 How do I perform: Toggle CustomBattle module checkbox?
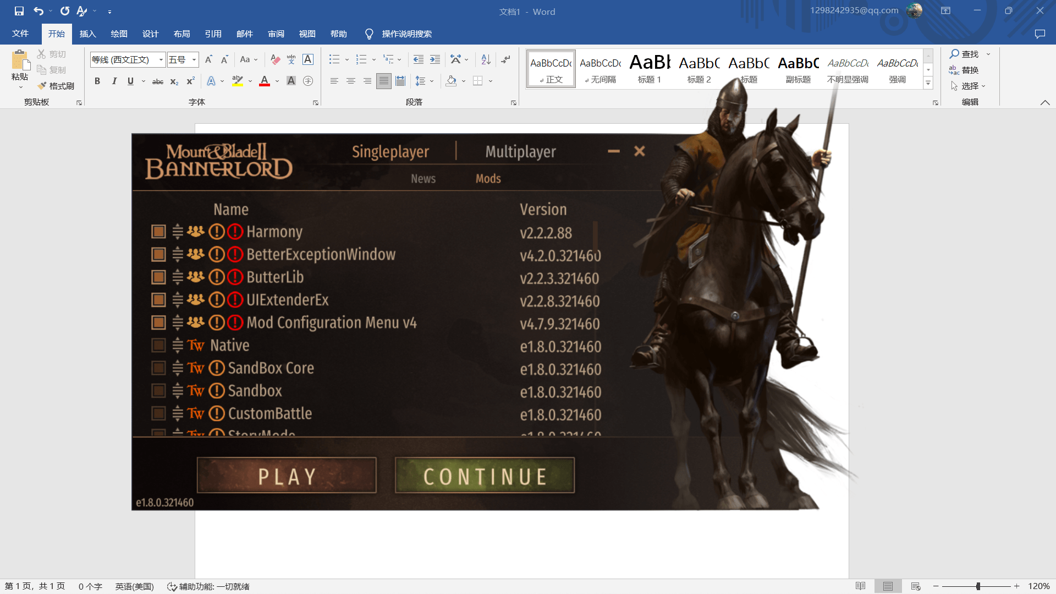point(158,413)
